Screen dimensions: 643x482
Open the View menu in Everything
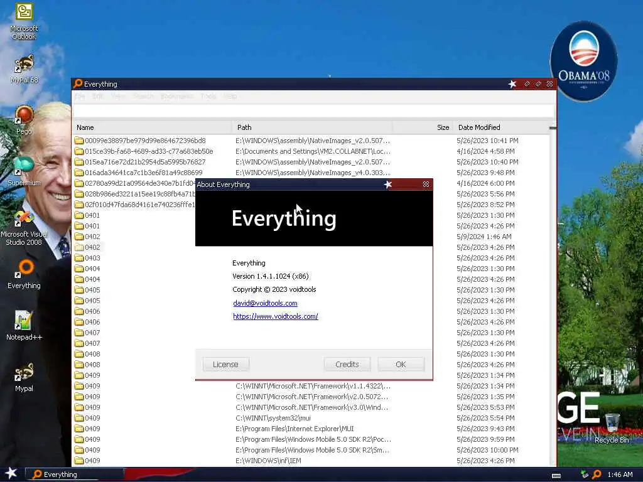[118, 96]
